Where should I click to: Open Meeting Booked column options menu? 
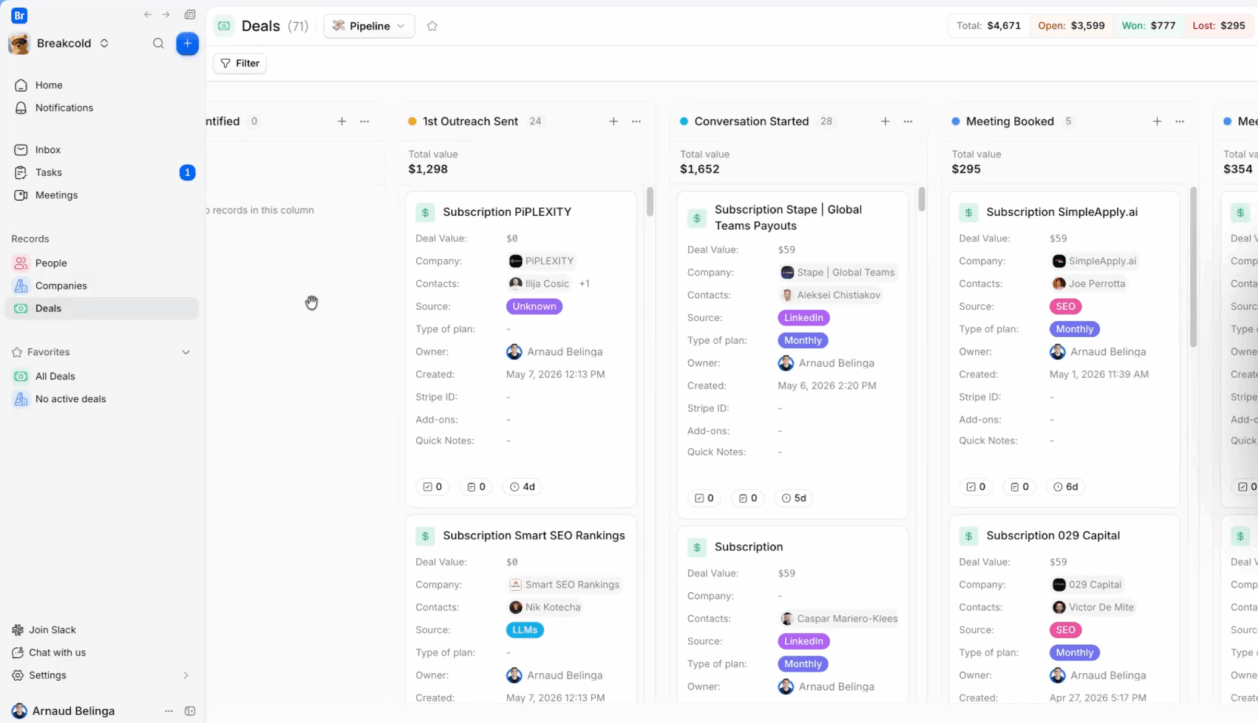pyautogui.click(x=1180, y=121)
